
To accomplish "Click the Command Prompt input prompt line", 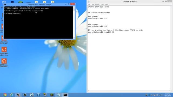I will tap(12, 13).
